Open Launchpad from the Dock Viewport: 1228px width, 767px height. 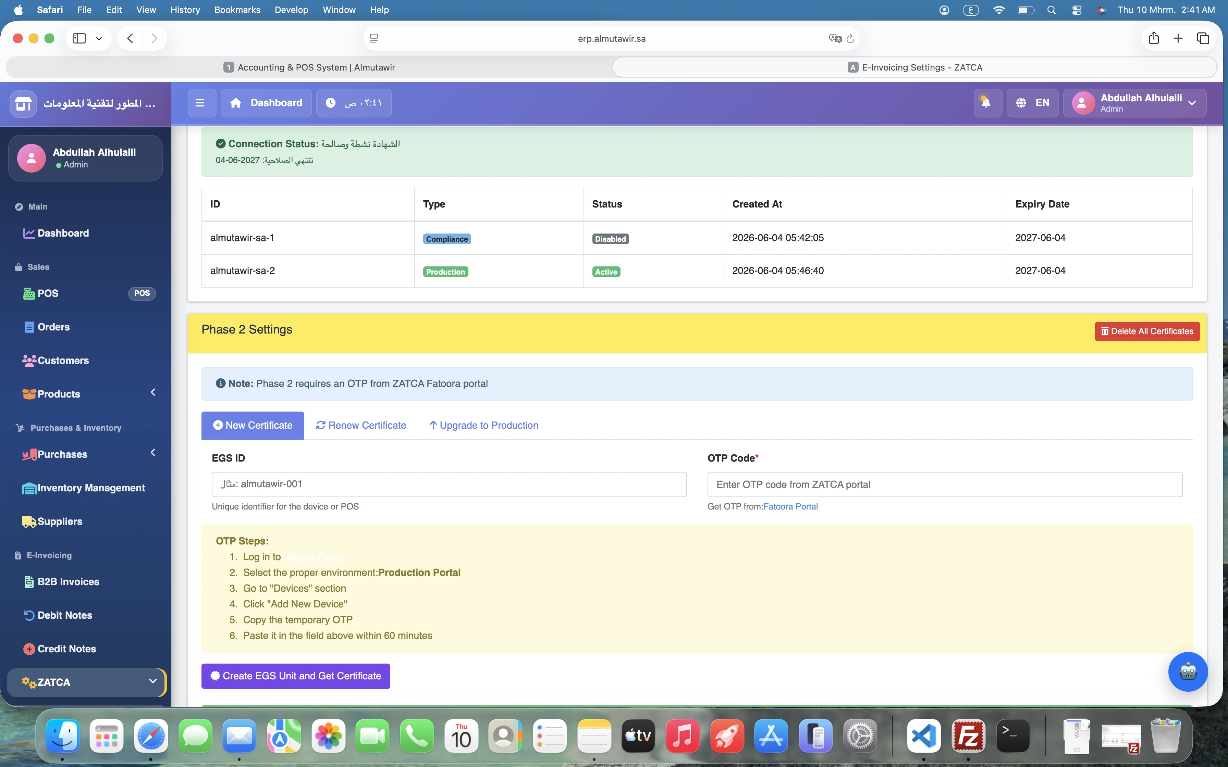click(107, 735)
